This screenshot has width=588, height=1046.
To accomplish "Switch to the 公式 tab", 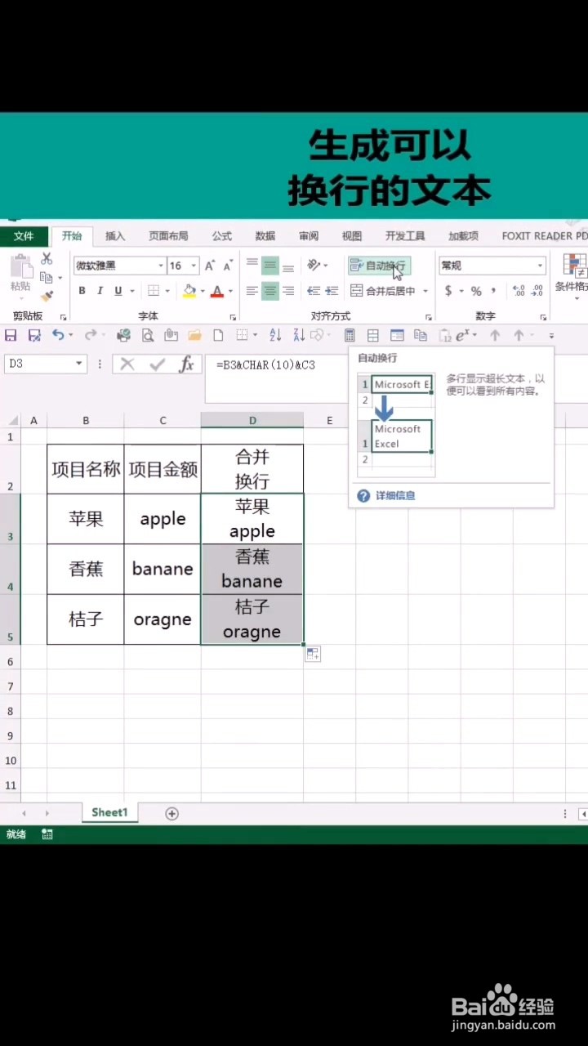I will (x=222, y=236).
